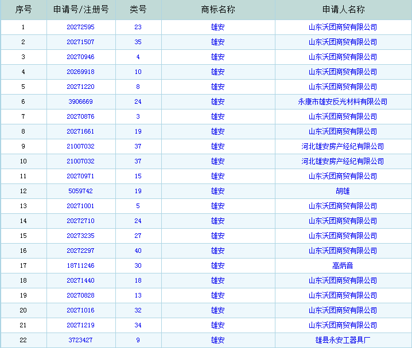The image size is (412, 348).
Task: Click the 申请人名称 column header
Action: (343, 9)
